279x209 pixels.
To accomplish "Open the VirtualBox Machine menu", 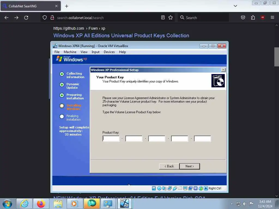I will 70,52.
